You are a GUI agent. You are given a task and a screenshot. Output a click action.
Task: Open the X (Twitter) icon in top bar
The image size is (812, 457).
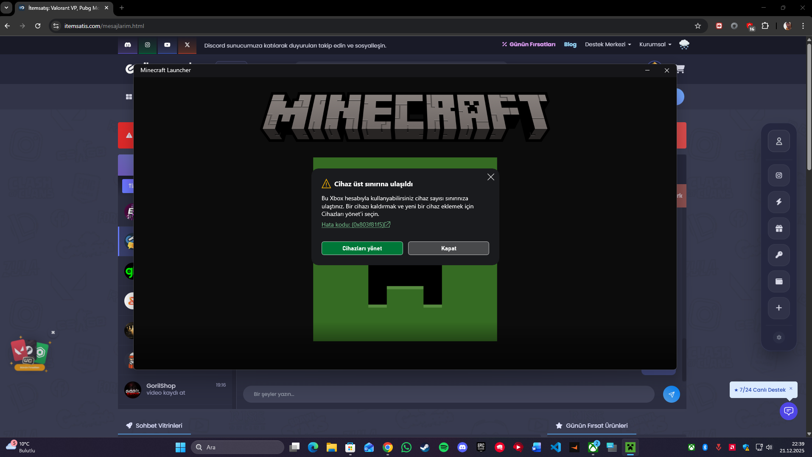187,45
